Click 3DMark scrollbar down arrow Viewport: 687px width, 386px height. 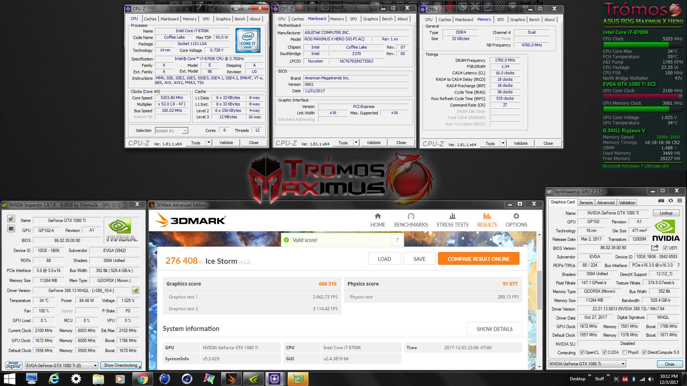click(539, 366)
